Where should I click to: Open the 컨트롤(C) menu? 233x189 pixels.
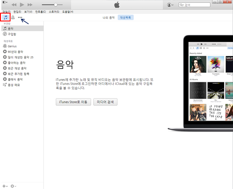(41, 12)
